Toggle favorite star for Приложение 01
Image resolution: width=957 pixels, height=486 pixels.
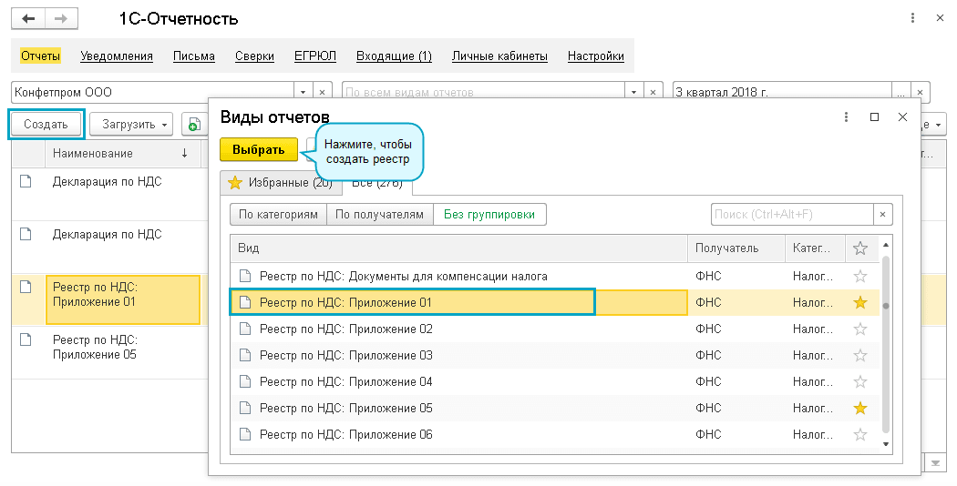coord(859,302)
